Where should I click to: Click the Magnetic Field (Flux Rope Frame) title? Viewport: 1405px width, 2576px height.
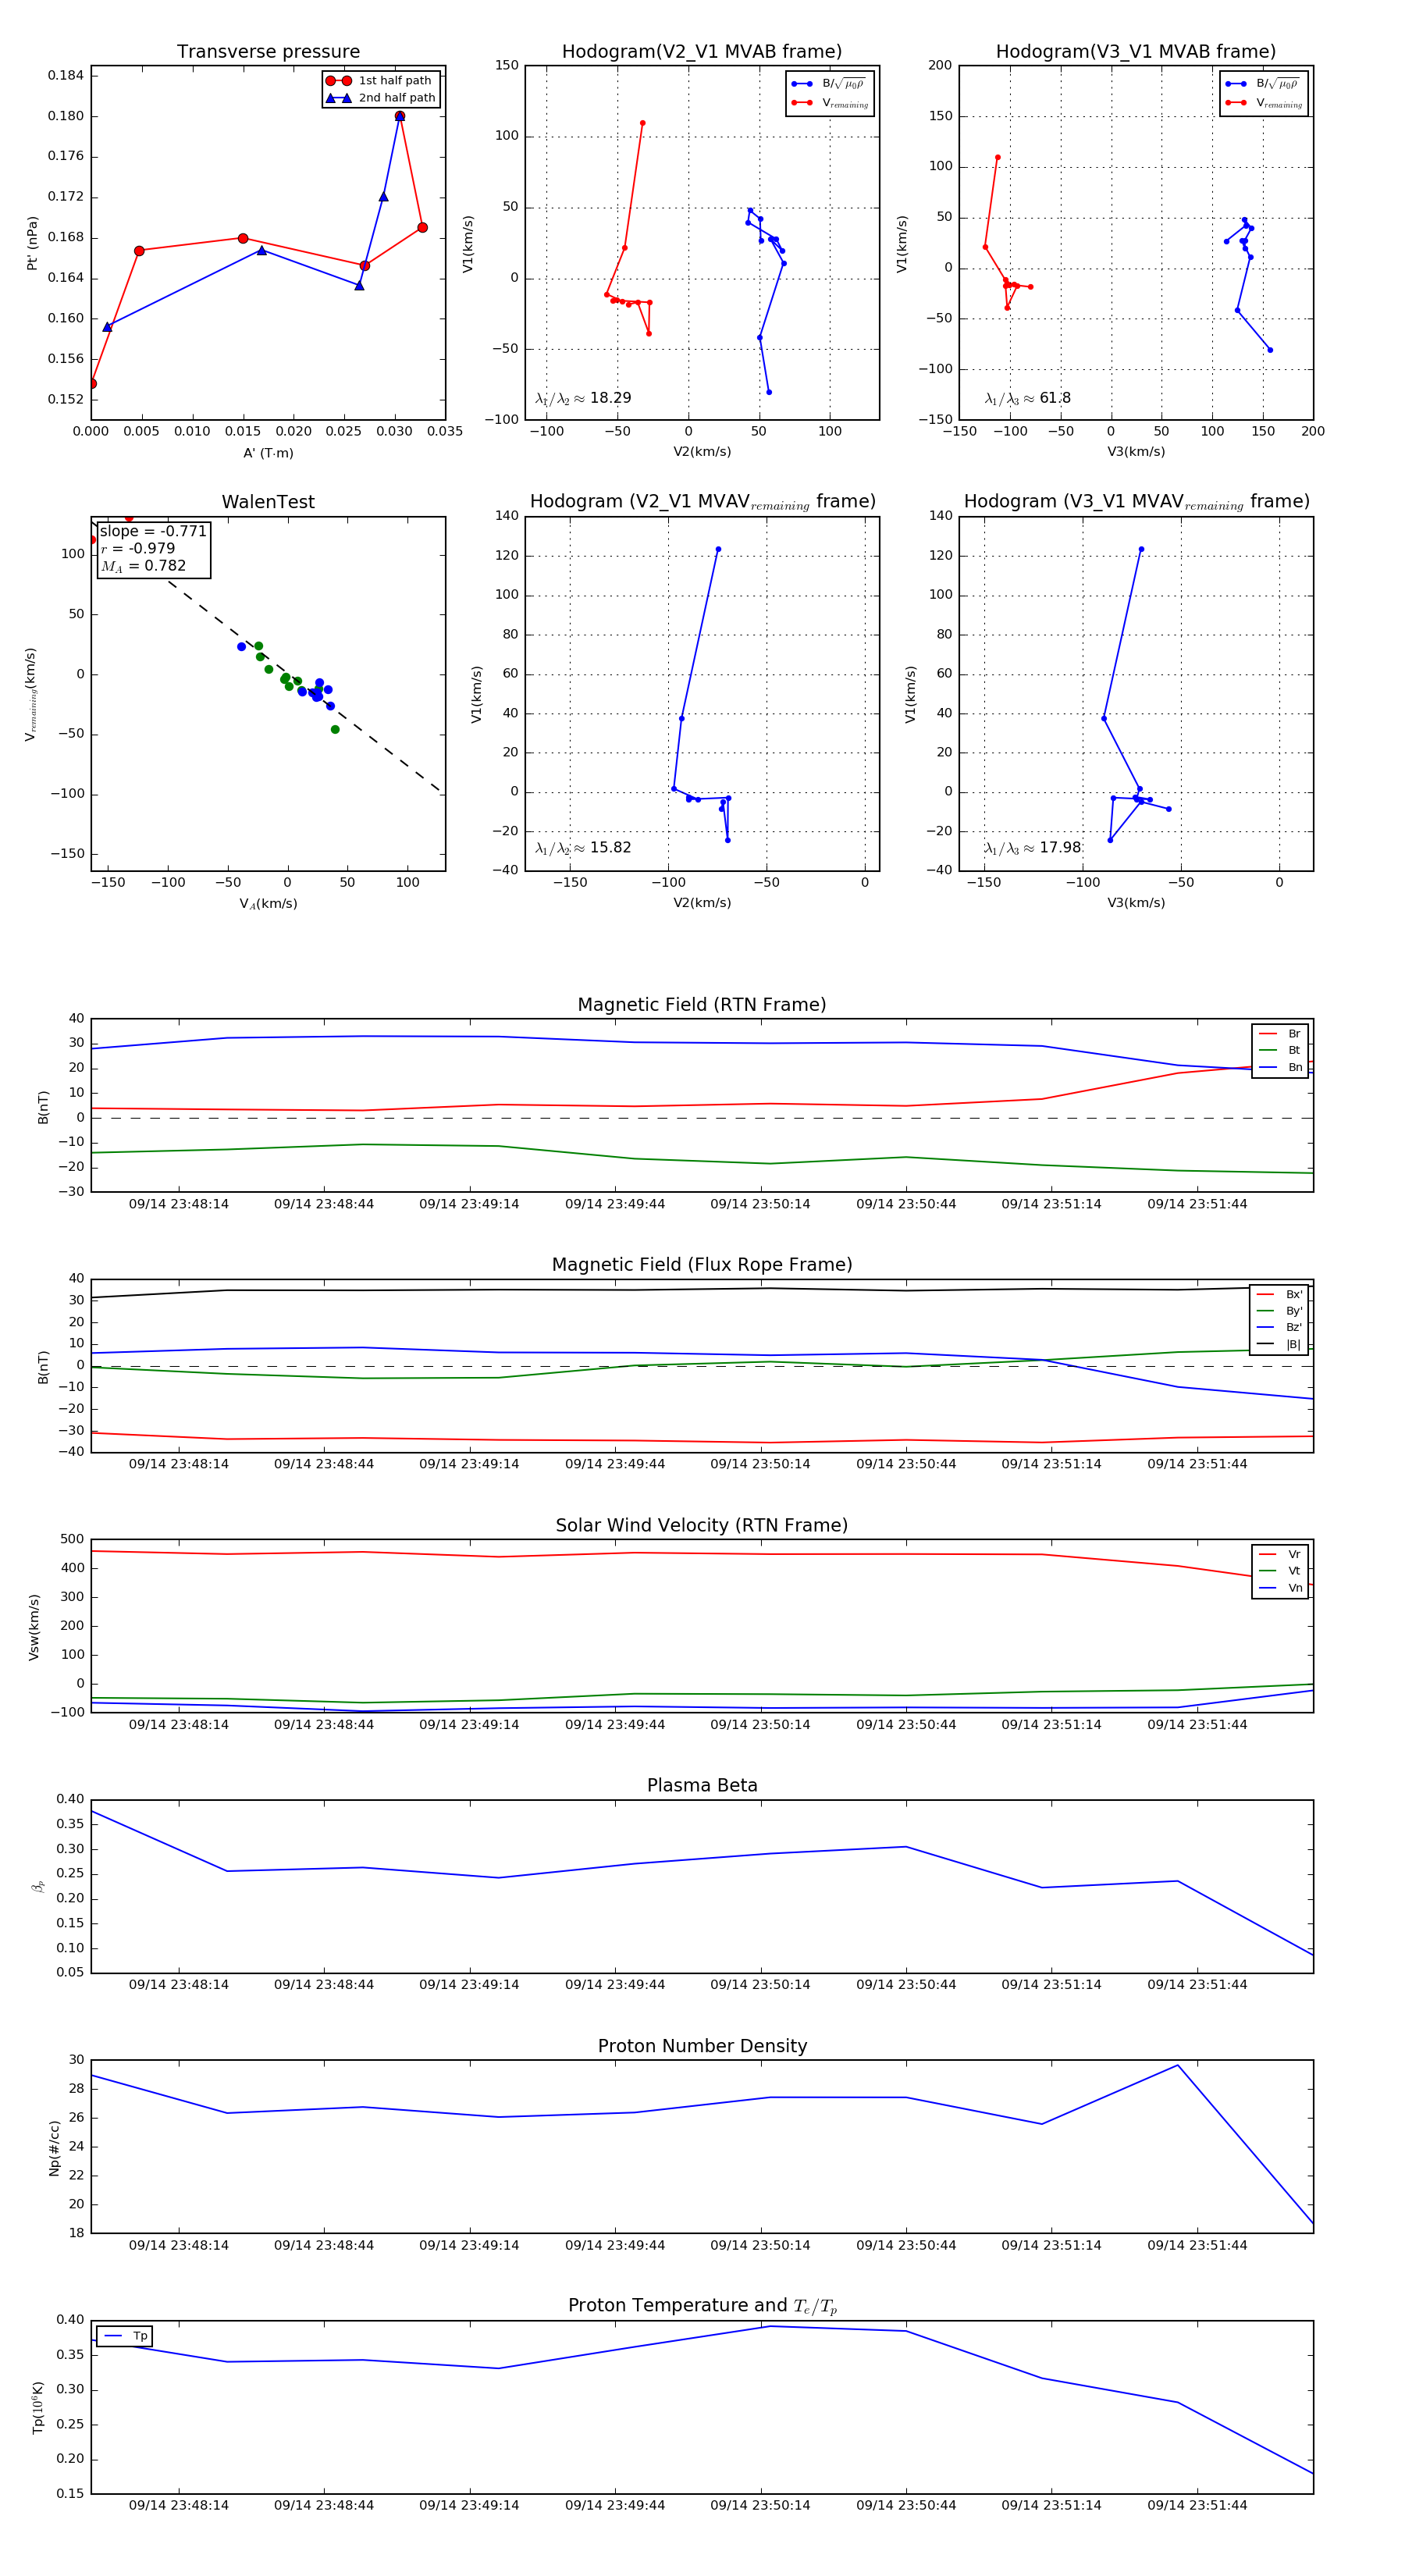[x=702, y=1265]
